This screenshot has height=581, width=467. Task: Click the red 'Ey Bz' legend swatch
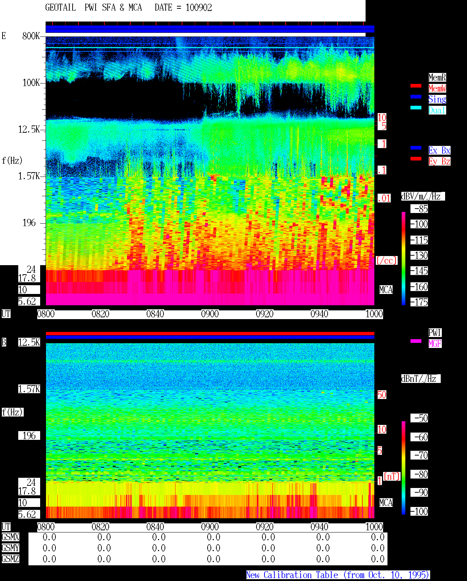pyautogui.click(x=416, y=159)
